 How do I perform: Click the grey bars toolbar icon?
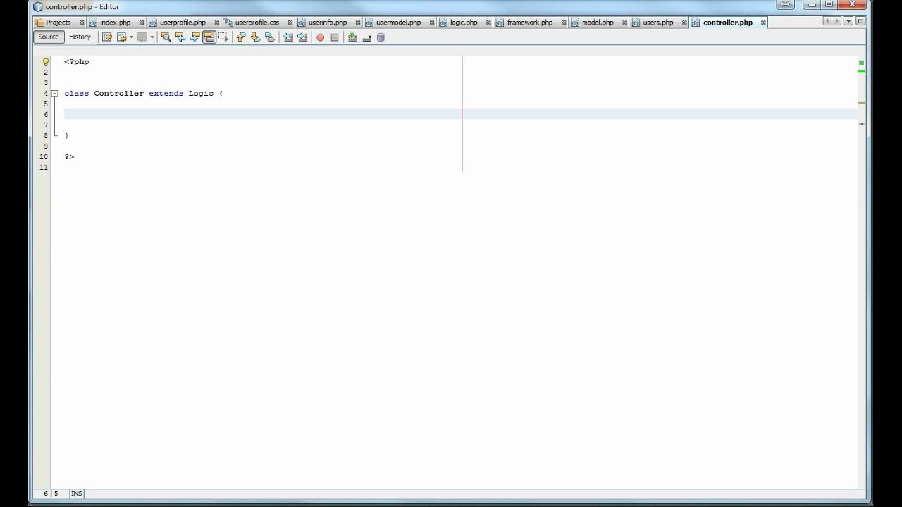(x=366, y=37)
